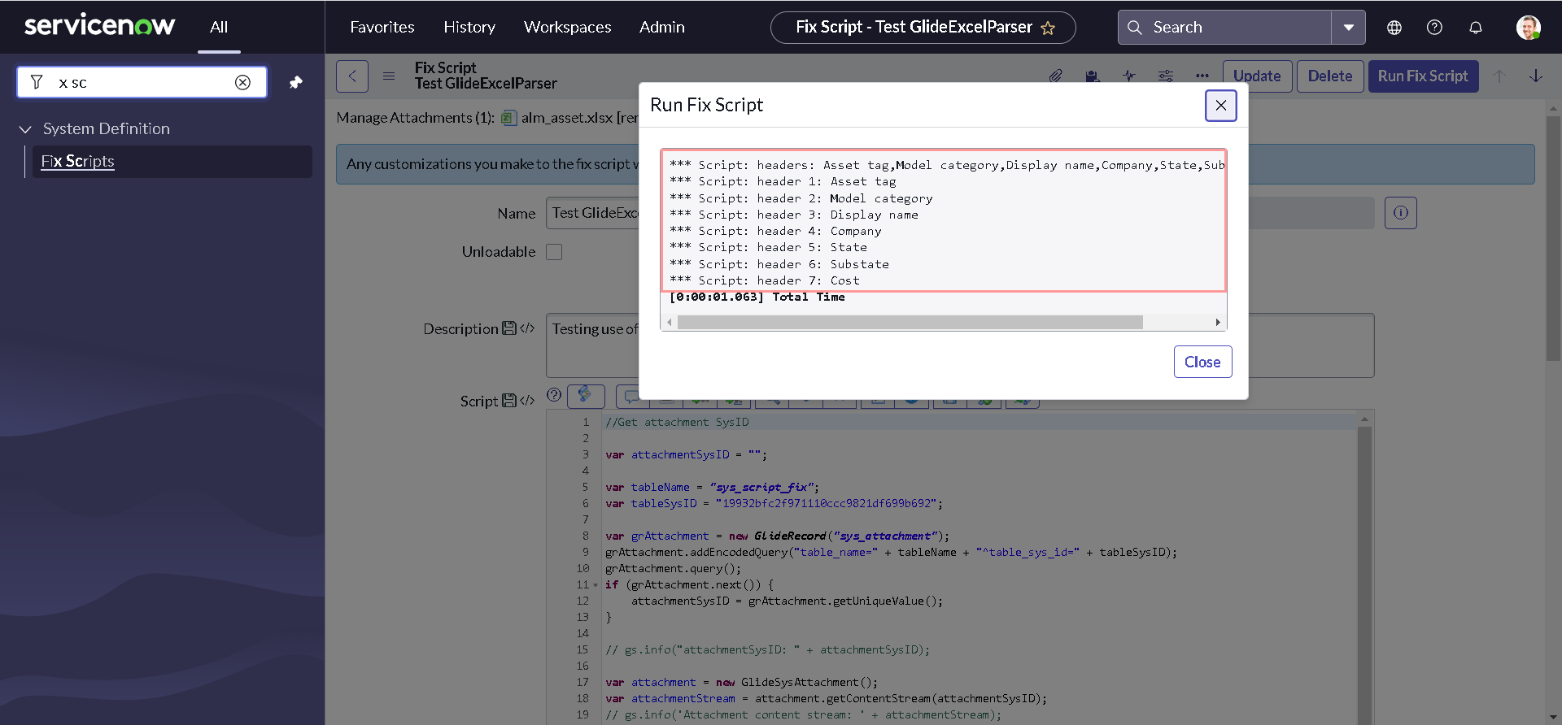Image resolution: width=1562 pixels, height=725 pixels.
Task: Open the personalize form sliders icon
Action: point(1166,76)
